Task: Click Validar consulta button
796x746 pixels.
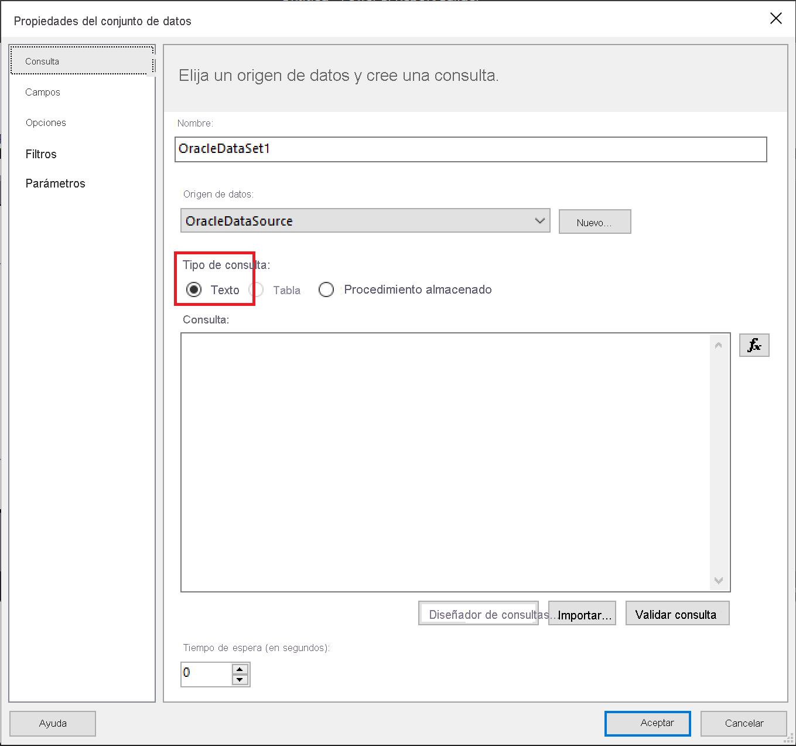Action: point(677,614)
